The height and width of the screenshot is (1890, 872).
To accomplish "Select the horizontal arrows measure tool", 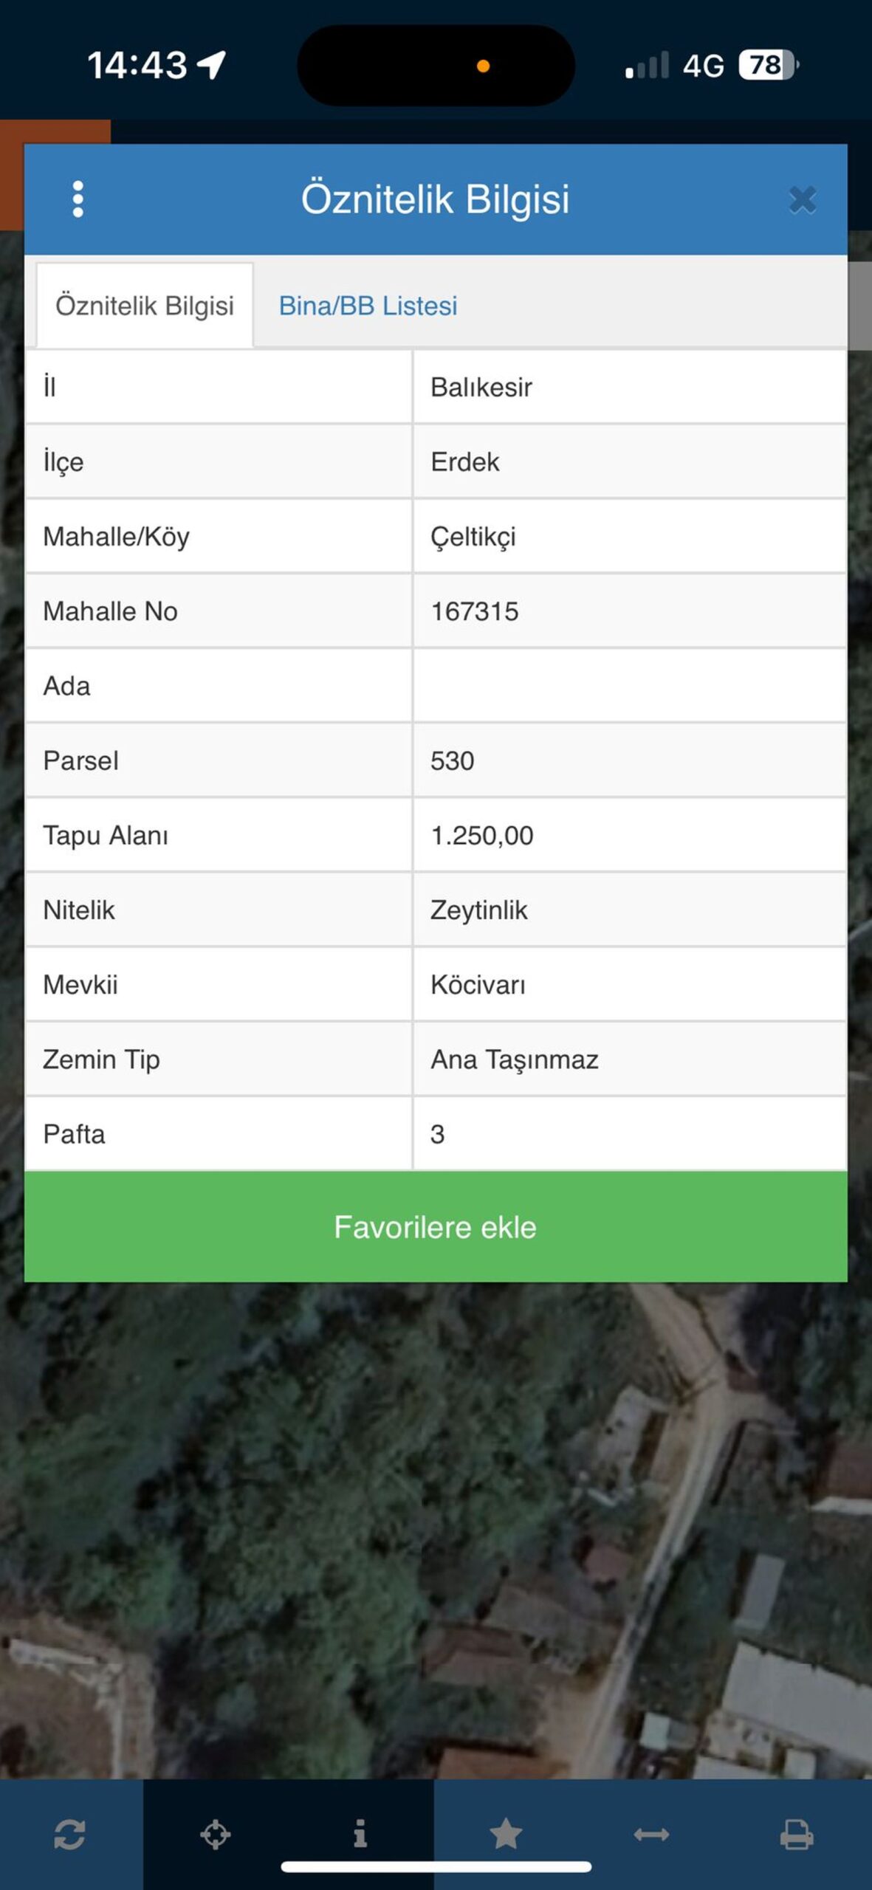I will pyautogui.click(x=651, y=1834).
